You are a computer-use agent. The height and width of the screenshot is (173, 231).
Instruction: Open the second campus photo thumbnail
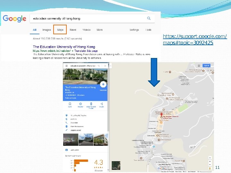86,140
